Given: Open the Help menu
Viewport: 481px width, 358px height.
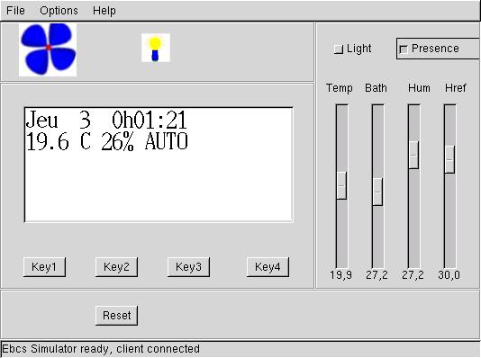Looking at the screenshot, I should pos(104,11).
